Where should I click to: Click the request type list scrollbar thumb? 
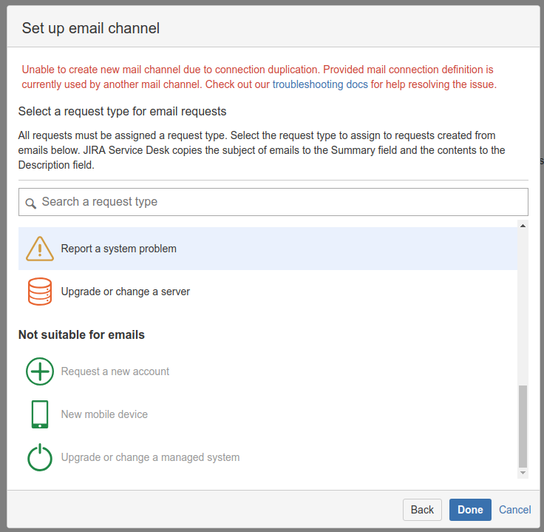click(x=523, y=425)
